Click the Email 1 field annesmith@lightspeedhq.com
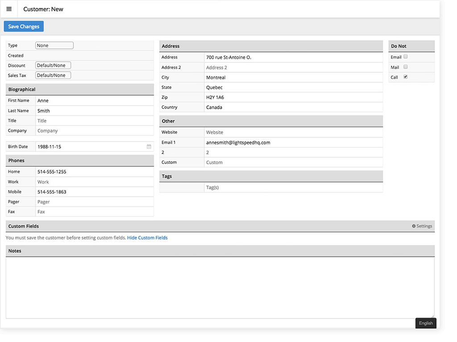 294,142
